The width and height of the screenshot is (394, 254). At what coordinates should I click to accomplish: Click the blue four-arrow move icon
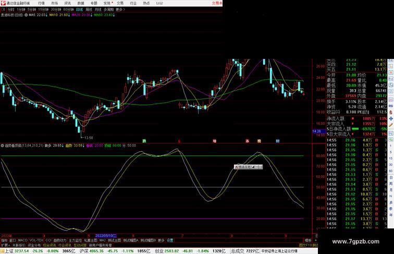click(x=391, y=118)
